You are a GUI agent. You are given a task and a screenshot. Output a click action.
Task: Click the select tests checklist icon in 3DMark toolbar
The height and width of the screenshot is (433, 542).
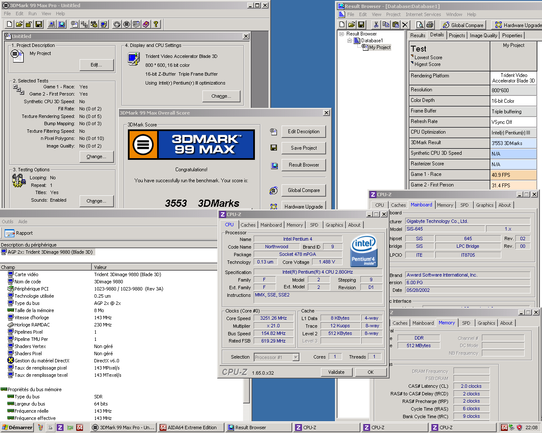click(84, 25)
